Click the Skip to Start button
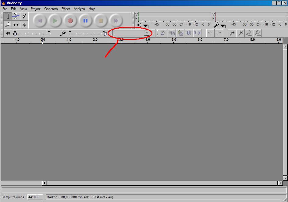Viewport: 288px width, 202px height. [40, 21]
